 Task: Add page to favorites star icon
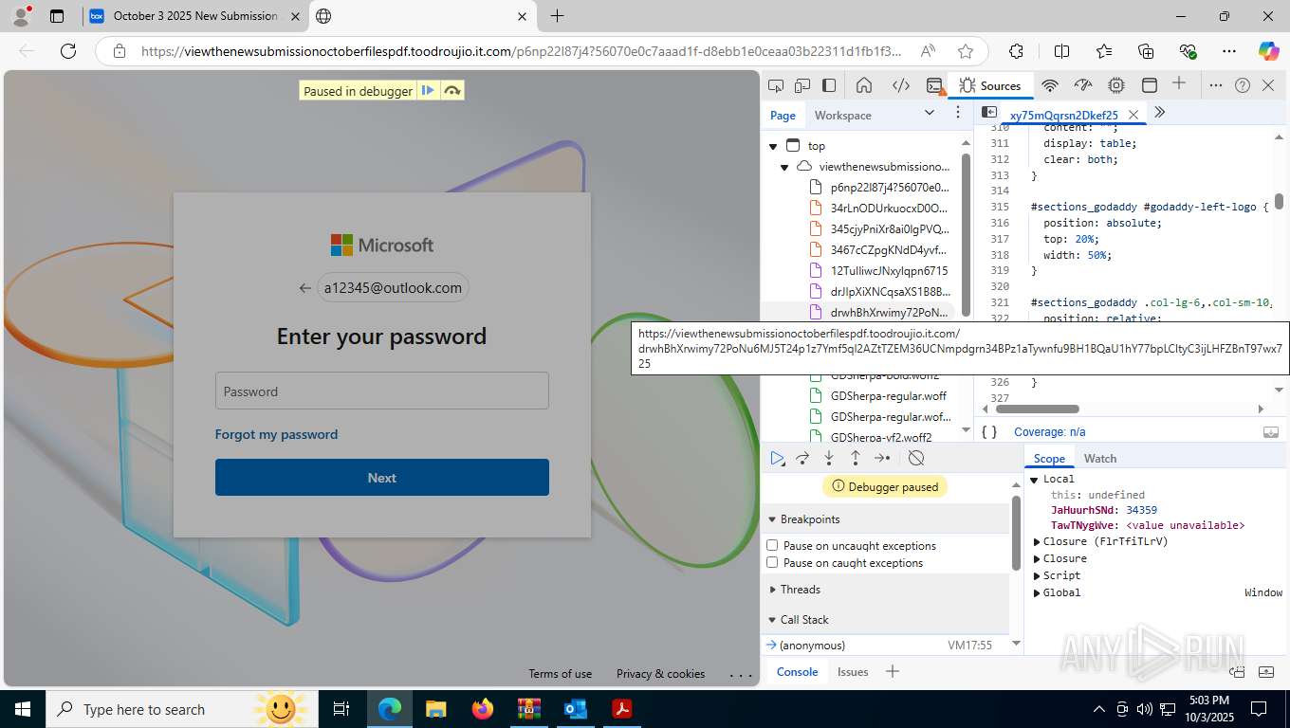pos(966,51)
